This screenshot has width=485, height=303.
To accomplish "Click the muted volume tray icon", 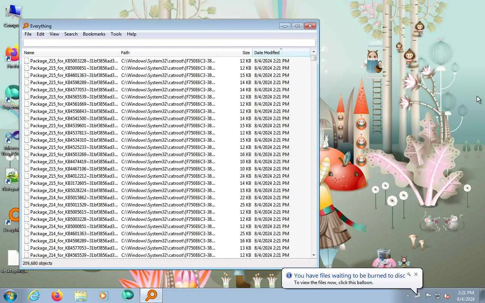I will tap(447, 296).
